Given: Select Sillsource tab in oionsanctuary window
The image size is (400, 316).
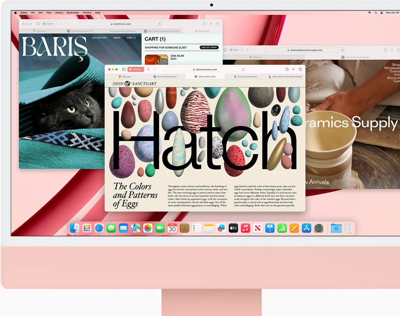Looking at the screenshot, I should pyautogui.click(x=125, y=76).
